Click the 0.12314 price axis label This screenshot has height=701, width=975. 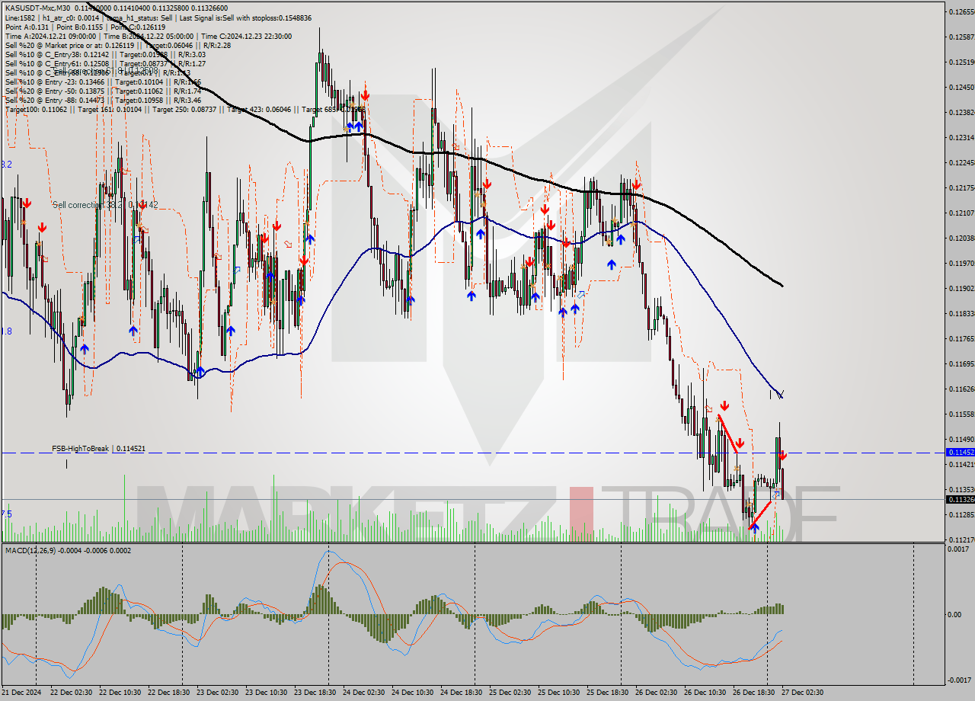961,138
